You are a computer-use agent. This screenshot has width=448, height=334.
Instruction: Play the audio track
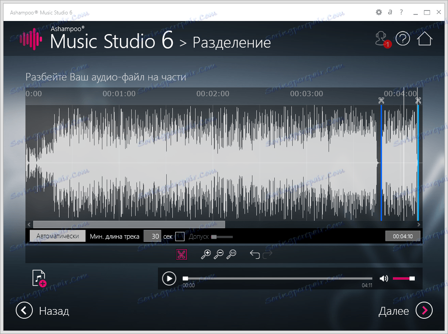pyautogui.click(x=169, y=278)
